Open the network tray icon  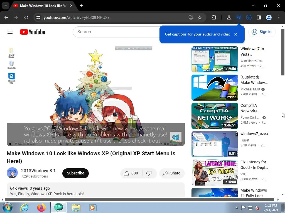point(250,208)
